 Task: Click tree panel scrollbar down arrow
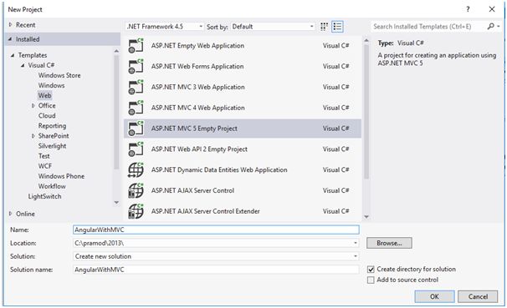tap(116, 203)
